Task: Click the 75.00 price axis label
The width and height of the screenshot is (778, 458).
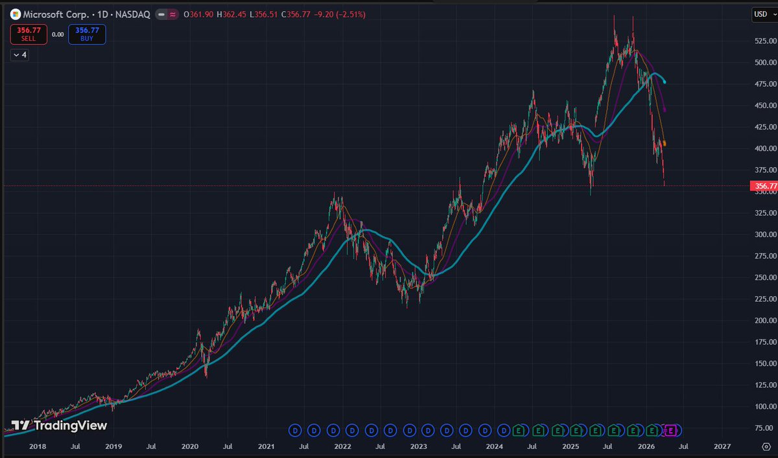Action: pos(762,428)
